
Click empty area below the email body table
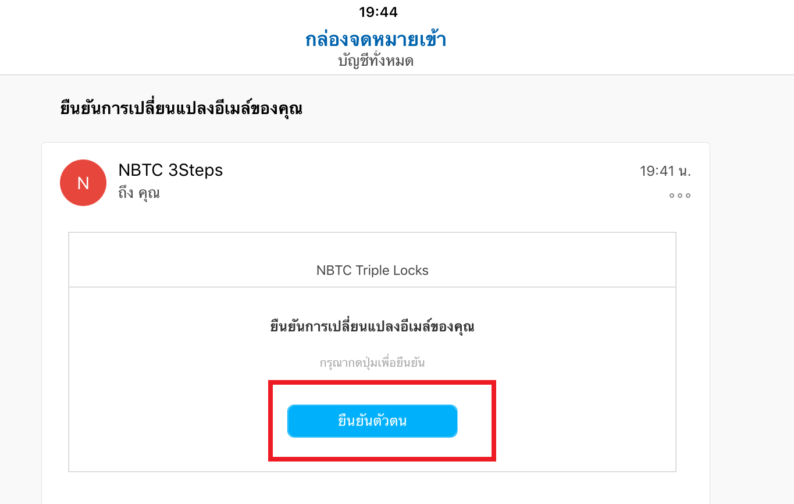pyautogui.click(x=372, y=488)
